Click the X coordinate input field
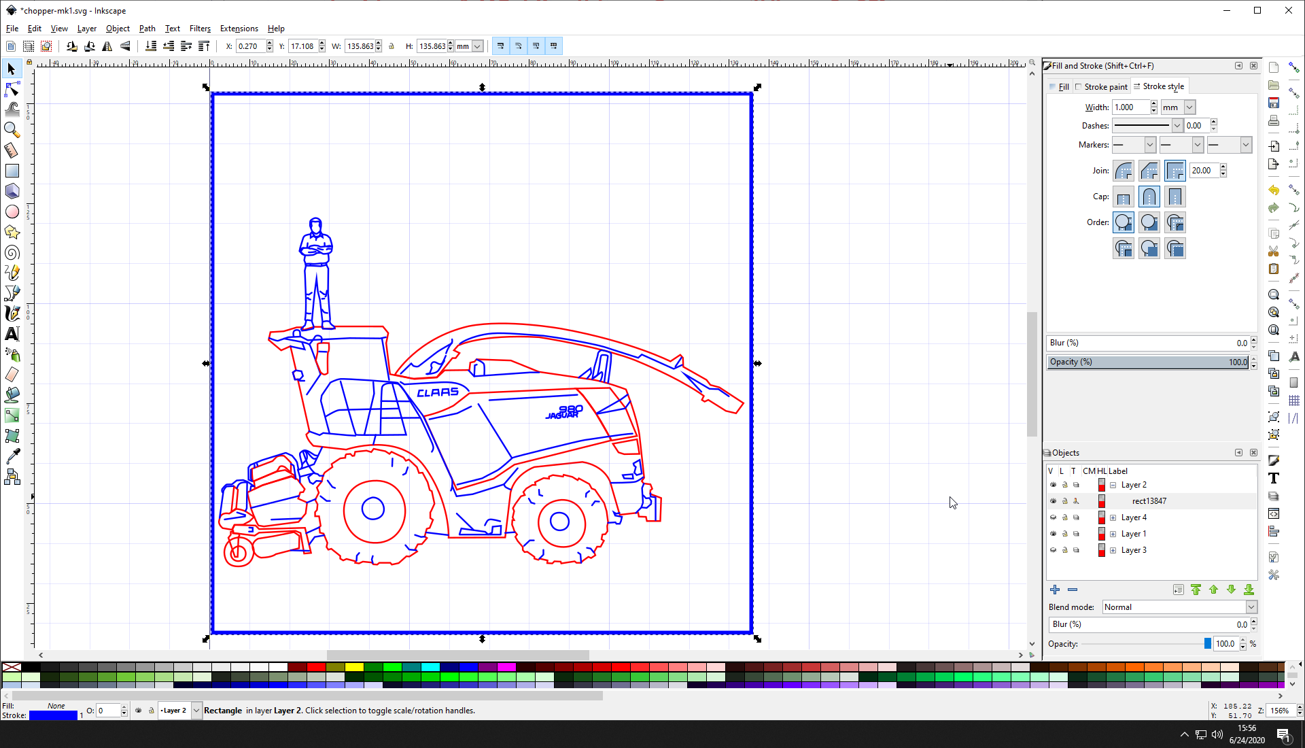 point(249,46)
